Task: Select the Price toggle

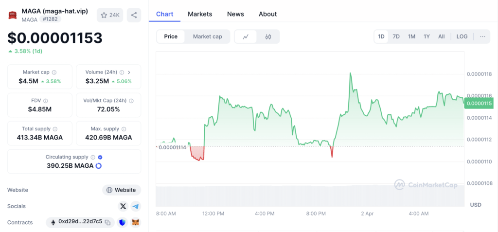Action: [x=171, y=36]
